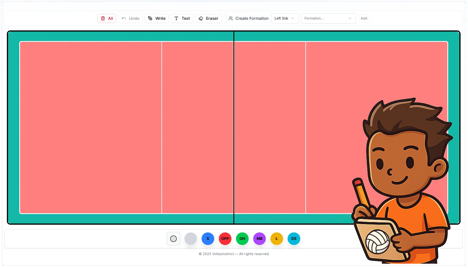The image size is (468, 268).
Task: Select the blue S setter token
Action: (x=208, y=239)
